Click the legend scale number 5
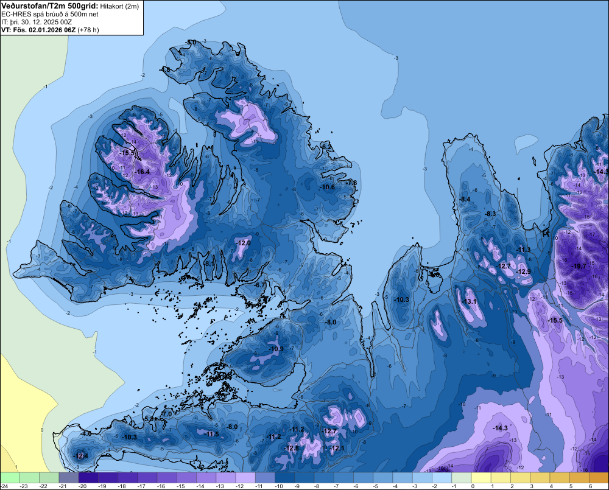 pyautogui.click(x=571, y=486)
